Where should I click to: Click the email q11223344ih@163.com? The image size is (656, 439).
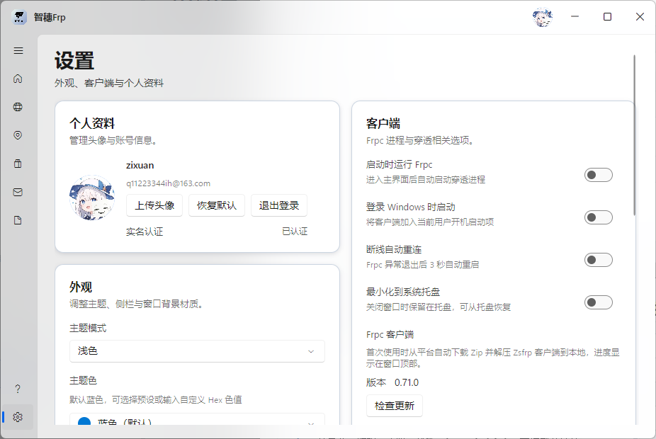pyautogui.click(x=168, y=183)
